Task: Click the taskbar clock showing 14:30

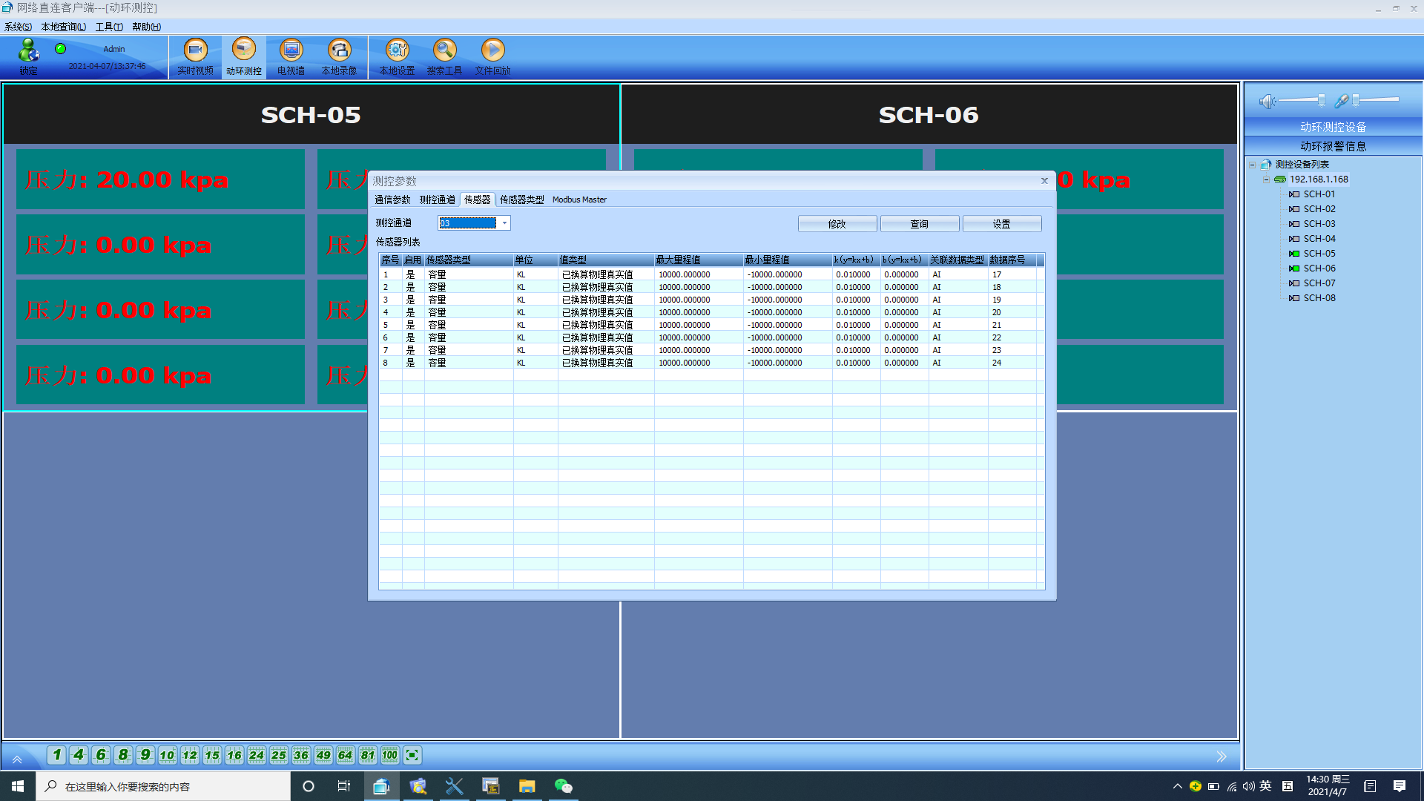Action: point(1328,785)
